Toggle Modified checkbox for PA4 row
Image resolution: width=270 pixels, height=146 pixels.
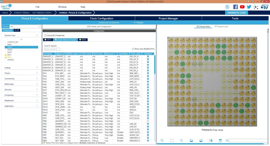click(x=148, y=82)
